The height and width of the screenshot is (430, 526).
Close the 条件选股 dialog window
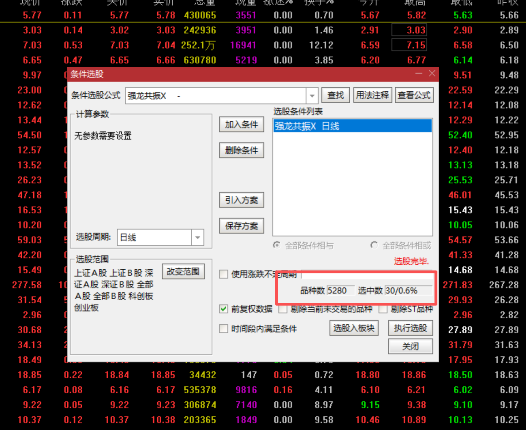point(432,74)
